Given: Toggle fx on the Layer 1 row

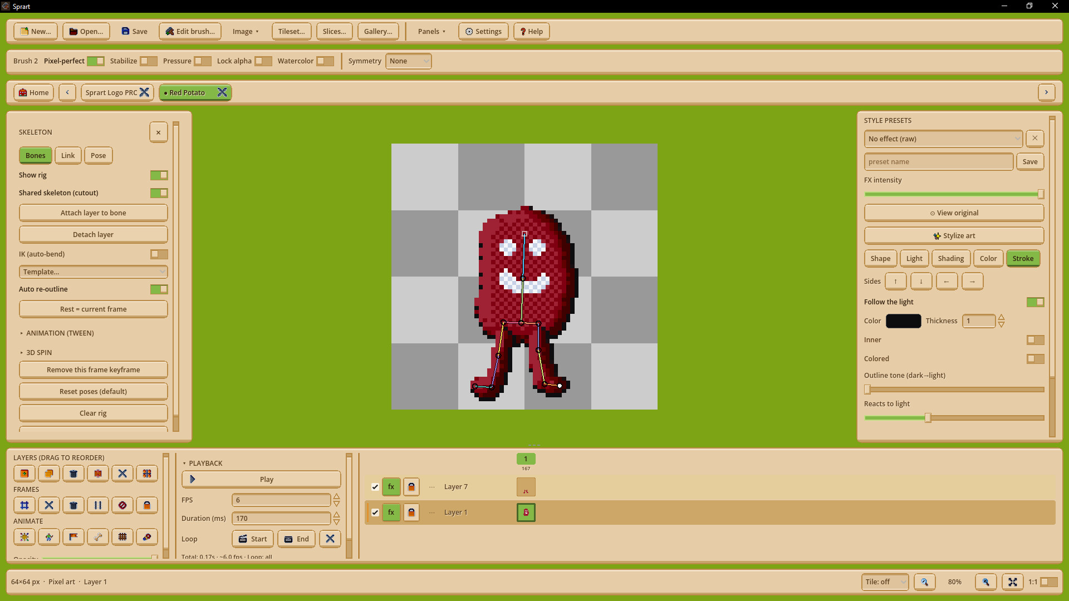Looking at the screenshot, I should tap(391, 513).
